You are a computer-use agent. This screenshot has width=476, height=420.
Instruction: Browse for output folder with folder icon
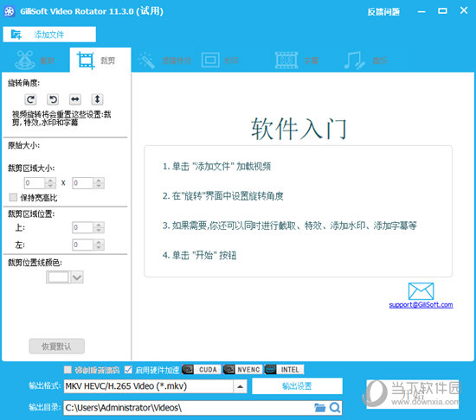pos(319,408)
